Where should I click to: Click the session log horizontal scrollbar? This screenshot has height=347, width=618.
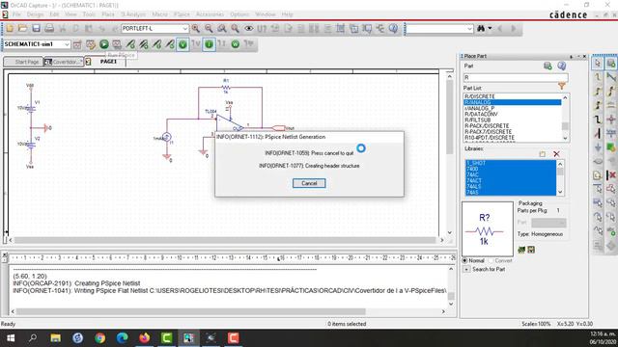(x=191, y=311)
